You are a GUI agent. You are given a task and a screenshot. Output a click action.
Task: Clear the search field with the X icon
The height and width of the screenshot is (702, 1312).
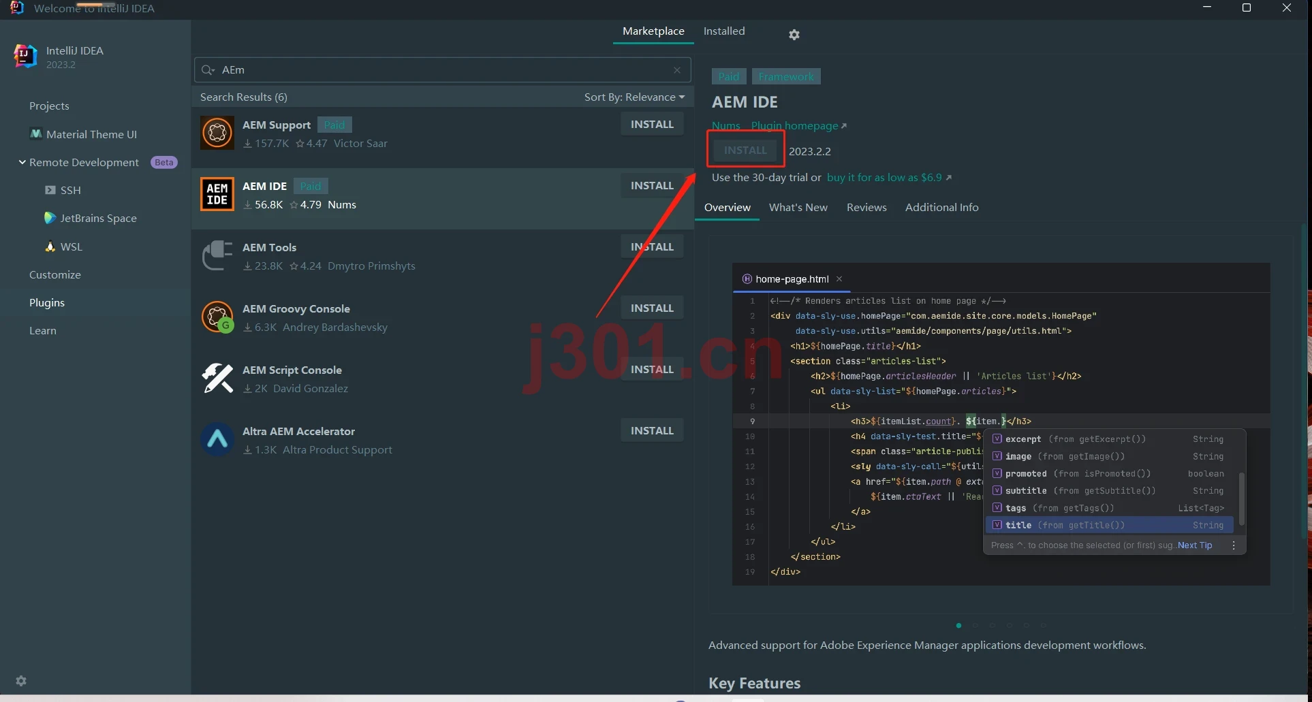(x=677, y=70)
